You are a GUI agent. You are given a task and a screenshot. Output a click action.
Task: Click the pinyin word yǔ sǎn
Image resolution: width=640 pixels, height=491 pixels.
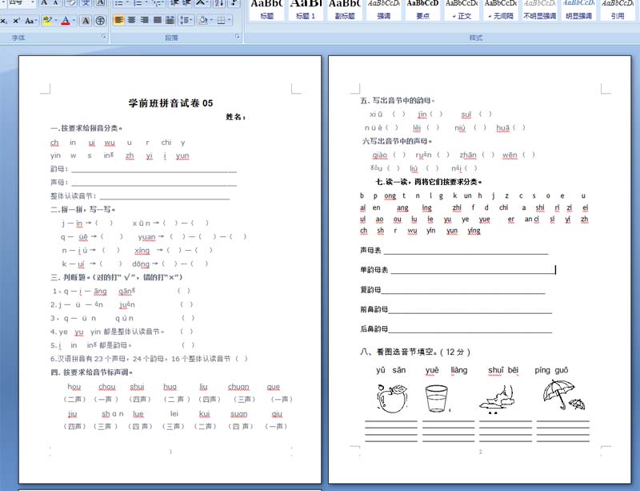pos(390,370)
